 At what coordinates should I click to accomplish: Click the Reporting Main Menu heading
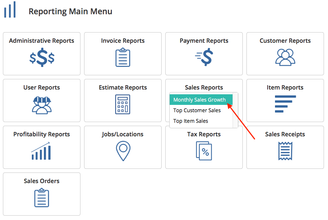coord(71,11)
